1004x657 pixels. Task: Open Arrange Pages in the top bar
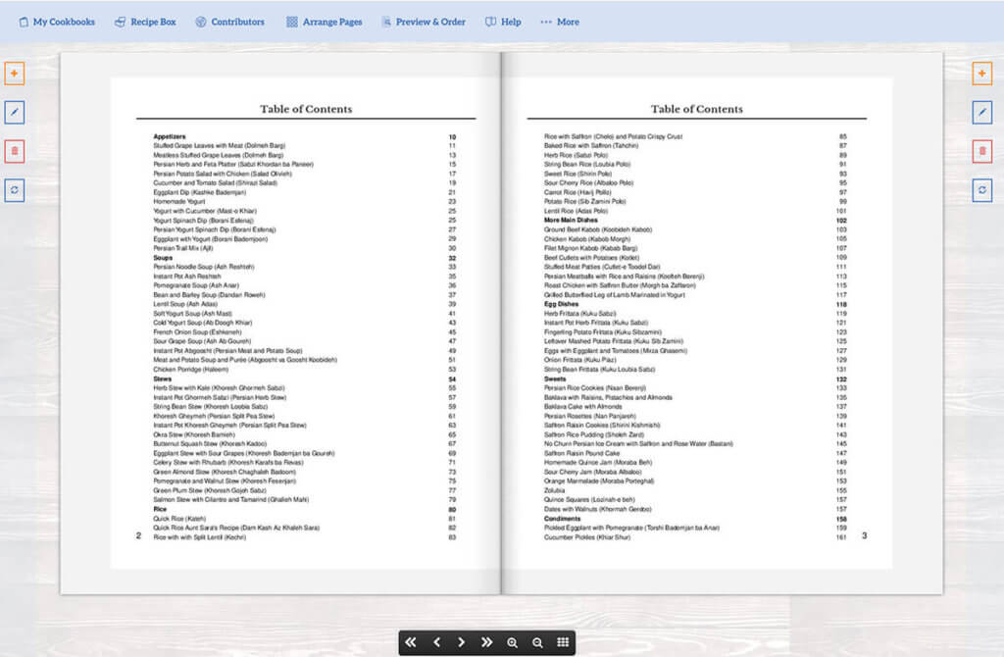coord(323,22)
